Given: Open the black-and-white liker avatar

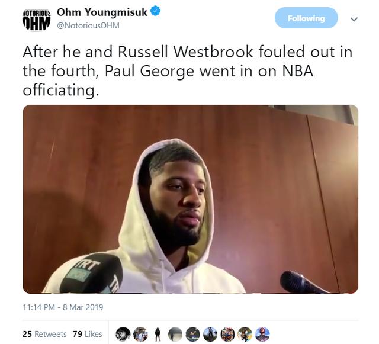Looking at the screenshot, I should click(x=123, y=334).
